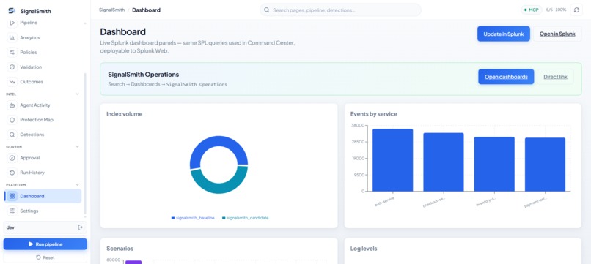Select Run History in sidebar
The height and width of the screenshot is (264, 591).
(x=44, y=173)
